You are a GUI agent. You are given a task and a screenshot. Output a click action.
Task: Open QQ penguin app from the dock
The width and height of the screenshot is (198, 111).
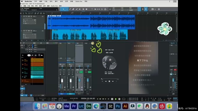tap(147, 106)
